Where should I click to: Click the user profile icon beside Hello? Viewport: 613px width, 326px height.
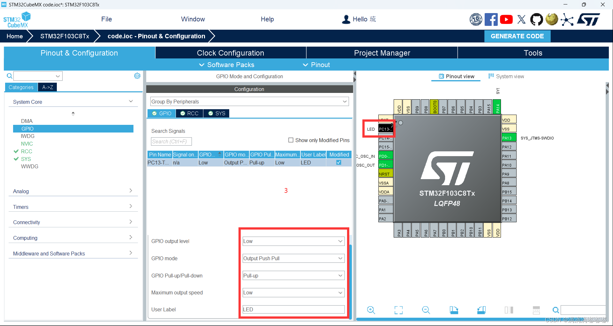346,19
